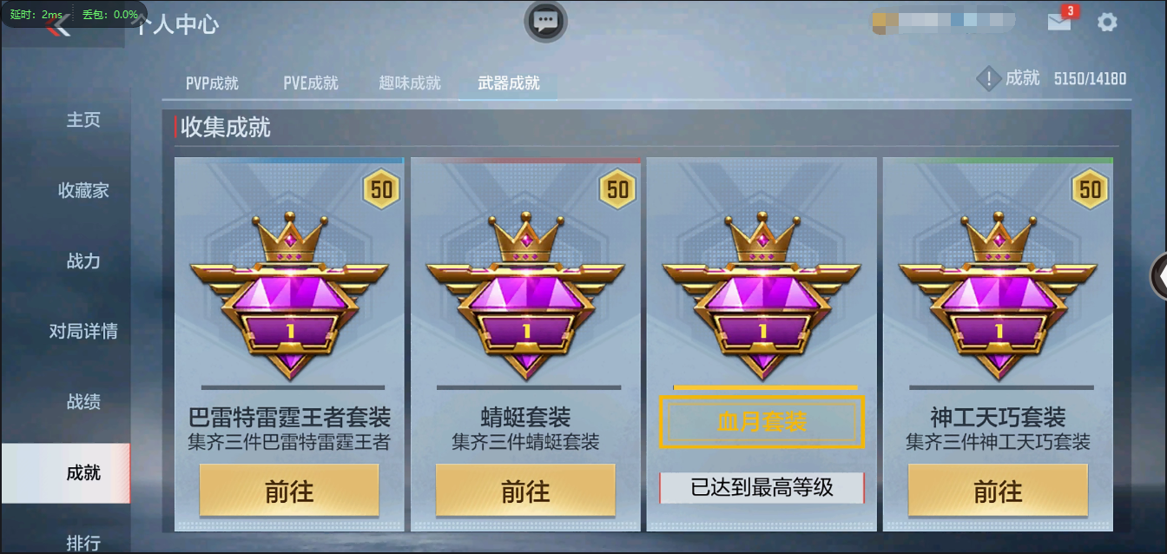Click the 血月套装 progress bar
The image size is (1167, 554).
(765, 387)
